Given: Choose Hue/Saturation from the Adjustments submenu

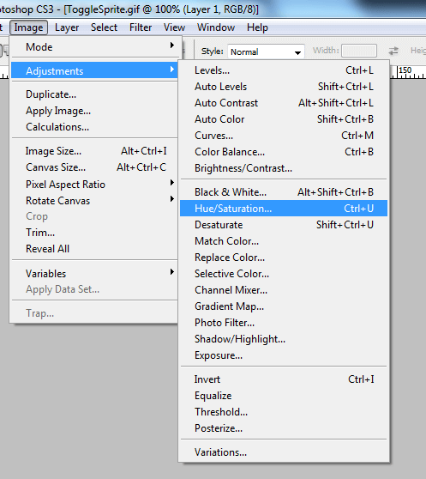Looking at the screenshot, I should pyautogui.click(x=284, y=209).
